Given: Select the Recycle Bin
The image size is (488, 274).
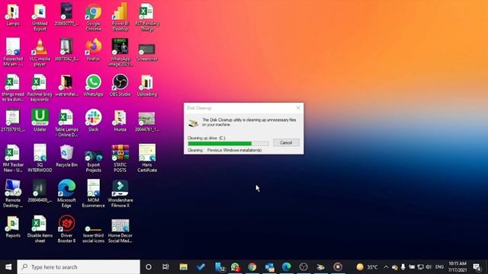Looking at the screenshot, I should point(66,156).
